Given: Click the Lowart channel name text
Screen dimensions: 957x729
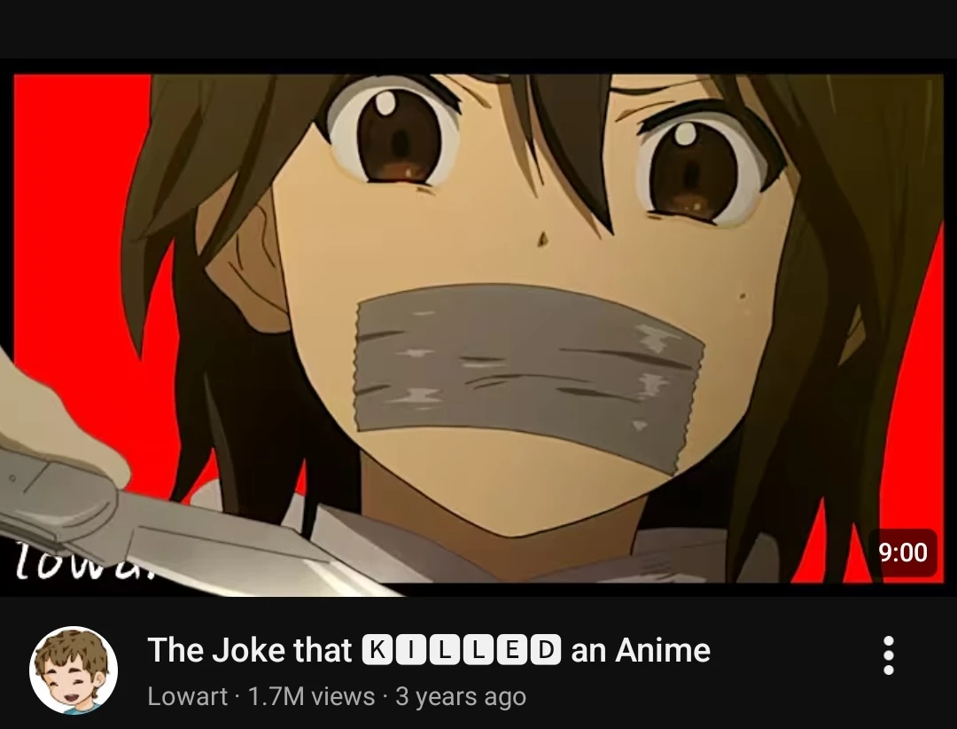Looking at the screenshot, I should point(187,696).
